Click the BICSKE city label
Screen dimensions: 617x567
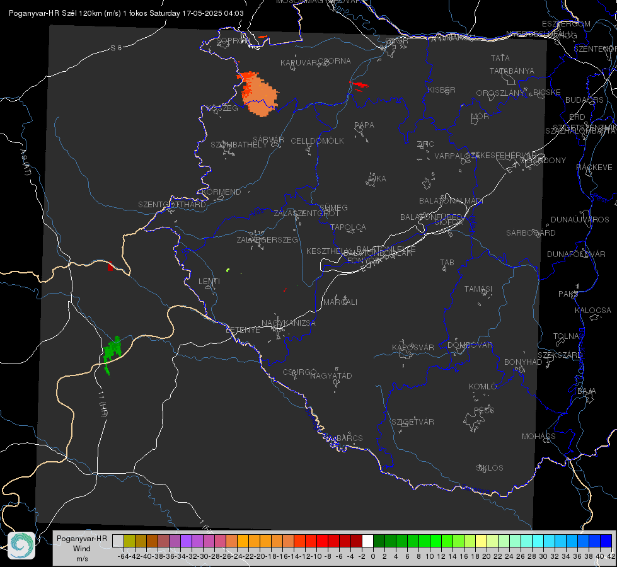point(546,93)
